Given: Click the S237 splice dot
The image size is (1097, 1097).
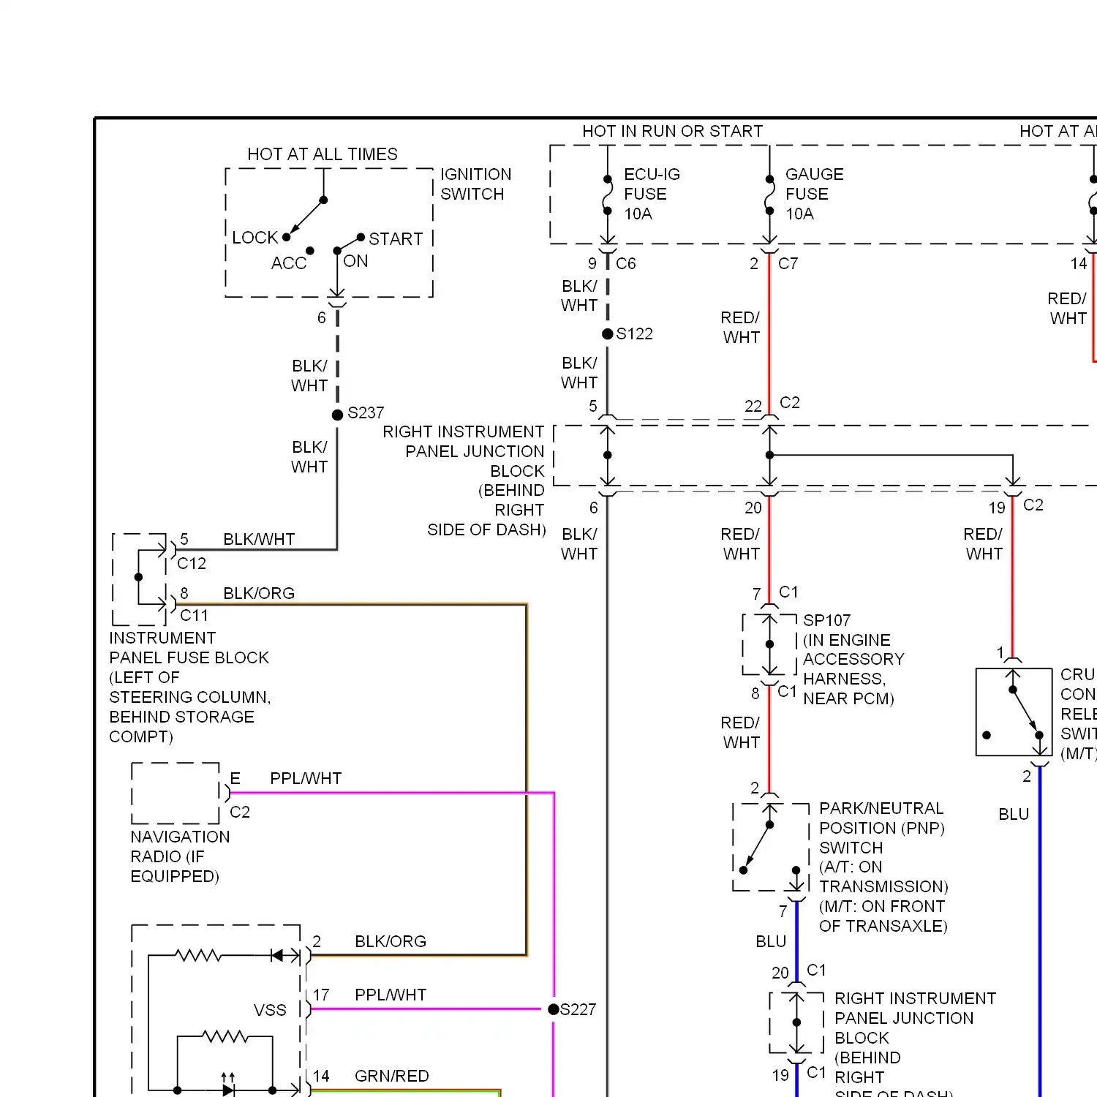Looking at the screenshot, I should [337, 415].
